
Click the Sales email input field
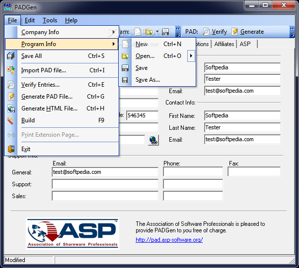click(105, 196)
